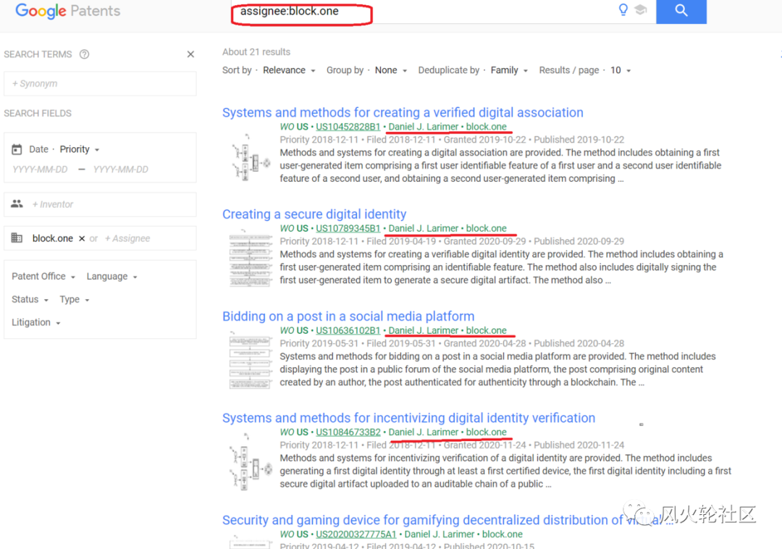
Task: Open the Litigation filter menu
Action: click(36, 322)
